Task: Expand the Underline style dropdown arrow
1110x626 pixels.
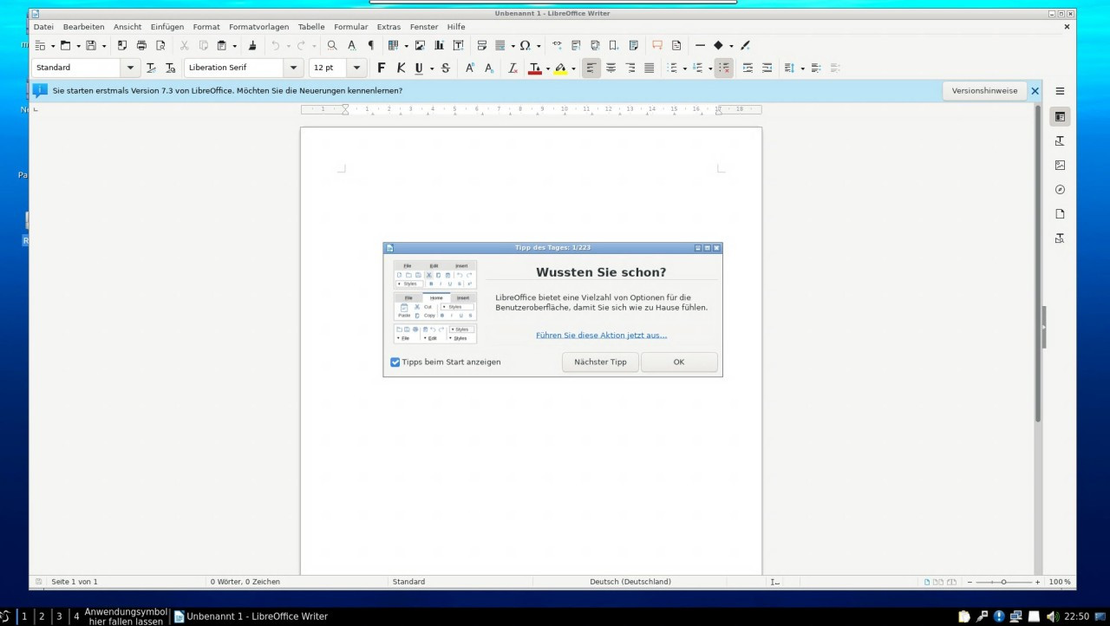Action: 431,68
